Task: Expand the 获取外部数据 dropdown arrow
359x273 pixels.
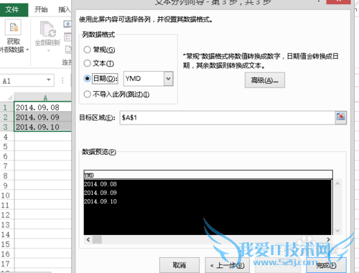Action: 27,49
